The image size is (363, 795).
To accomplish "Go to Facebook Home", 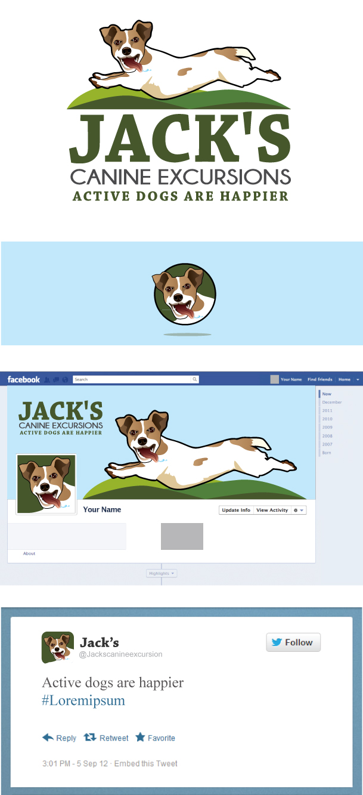I will pos(345,379).
